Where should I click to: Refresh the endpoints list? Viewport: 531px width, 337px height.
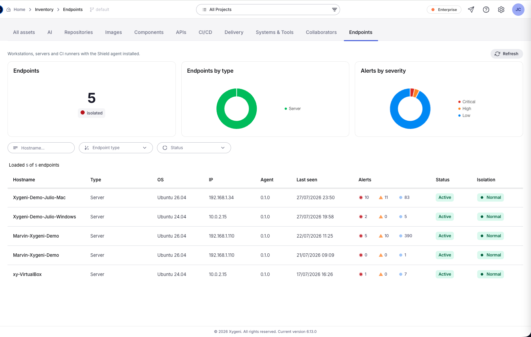507,54
